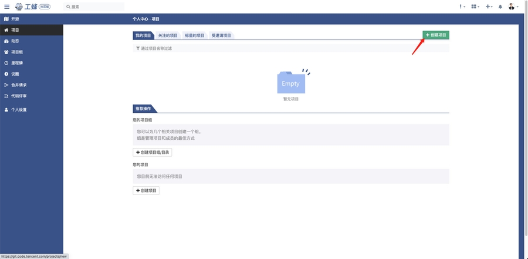Switch to 关注的项目 tab
The image size is (528, 259).
pos(168,35)
